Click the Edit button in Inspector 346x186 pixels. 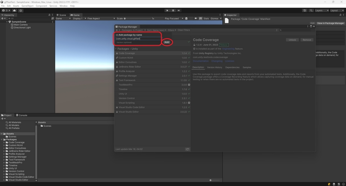coord(313,23)
